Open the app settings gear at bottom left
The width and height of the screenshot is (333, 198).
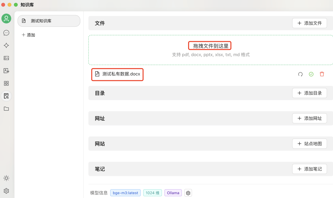tap(6, 191)
